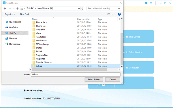The width and height of the screenshot is (173, 108).
Task: Click the Transfer to Computer button
Action: point(139,67)
